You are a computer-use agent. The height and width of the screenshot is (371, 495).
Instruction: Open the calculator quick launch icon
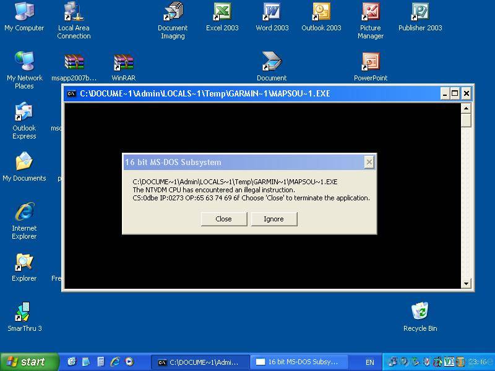pyautogui.click(x=101, y=362)
